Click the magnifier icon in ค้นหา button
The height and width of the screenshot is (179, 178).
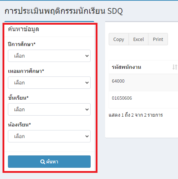(x=43, y=162)
